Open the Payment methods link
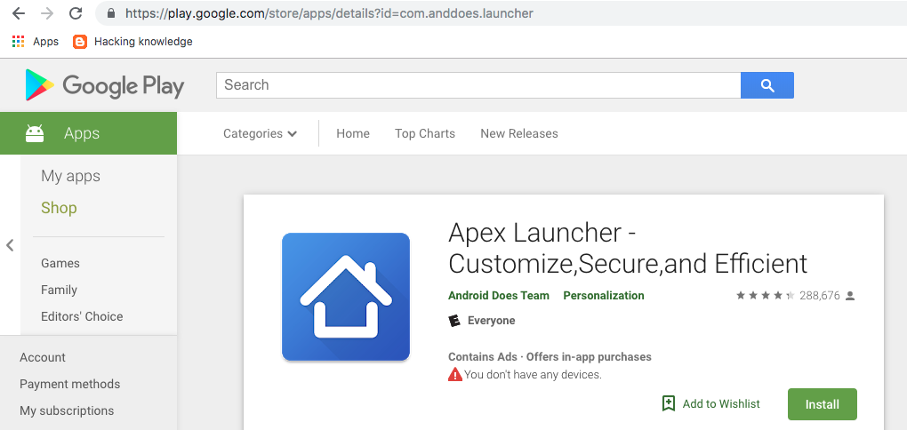This screenshot has height=430, width=907. 70,385
